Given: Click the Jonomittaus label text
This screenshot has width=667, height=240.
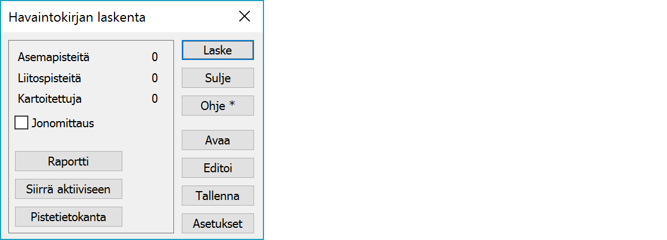Looking at the screenshot, I should (63, 123).
